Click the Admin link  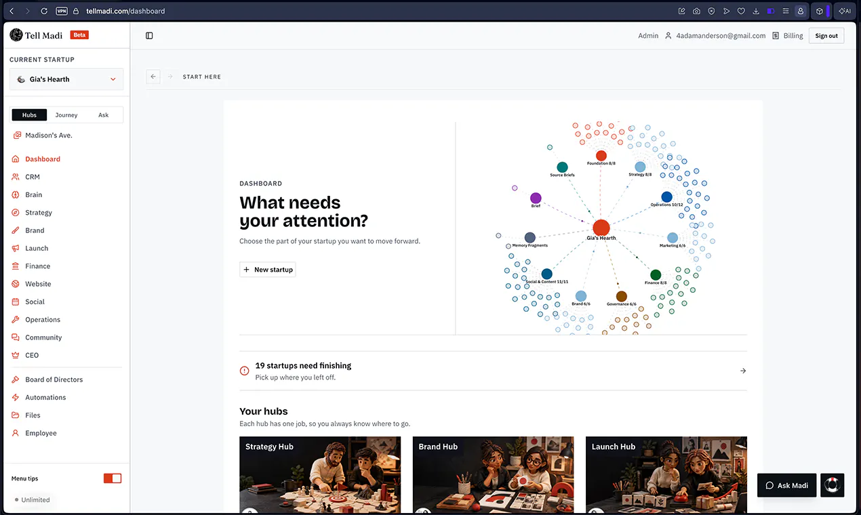648,36
